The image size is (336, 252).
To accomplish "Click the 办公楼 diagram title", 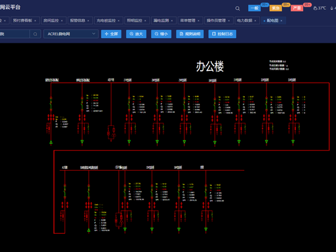I will coord(210,66).
